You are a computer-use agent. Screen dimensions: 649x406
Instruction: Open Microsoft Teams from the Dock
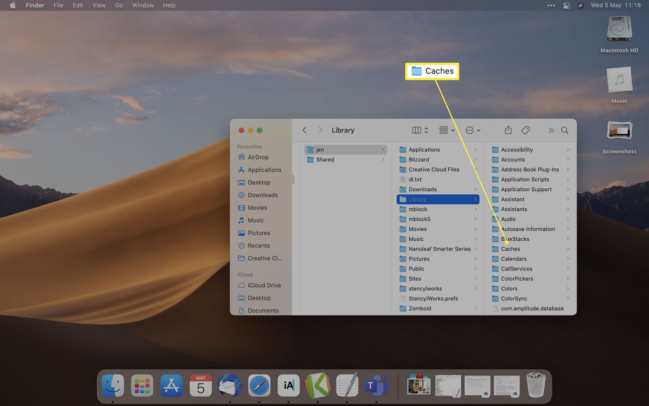coord(376,385)
